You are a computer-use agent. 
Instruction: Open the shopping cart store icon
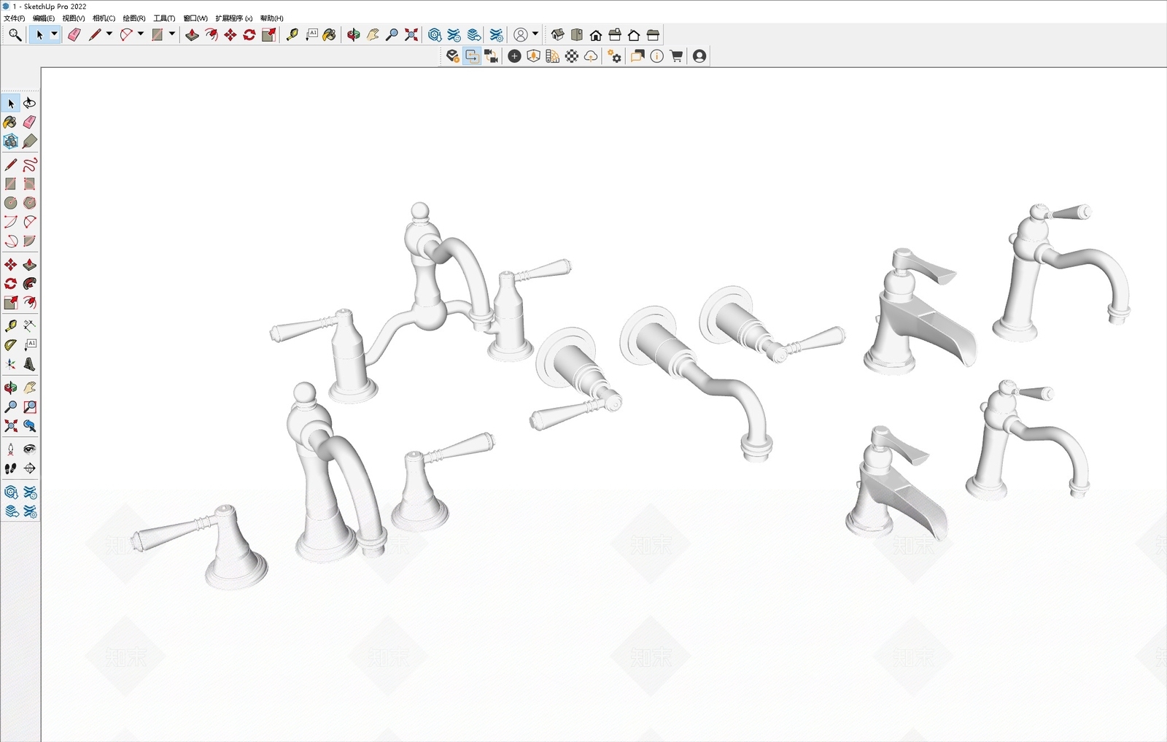(x=677, y=56)
